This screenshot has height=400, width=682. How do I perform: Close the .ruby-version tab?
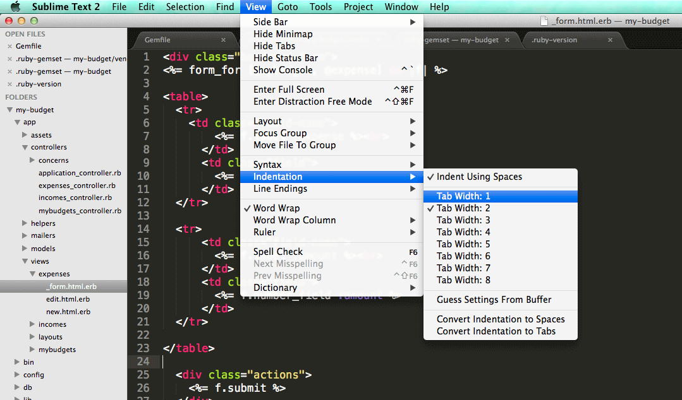pos(610,40)
